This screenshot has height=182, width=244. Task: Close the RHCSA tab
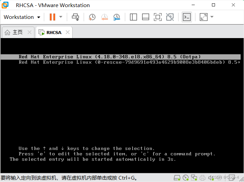67,32
